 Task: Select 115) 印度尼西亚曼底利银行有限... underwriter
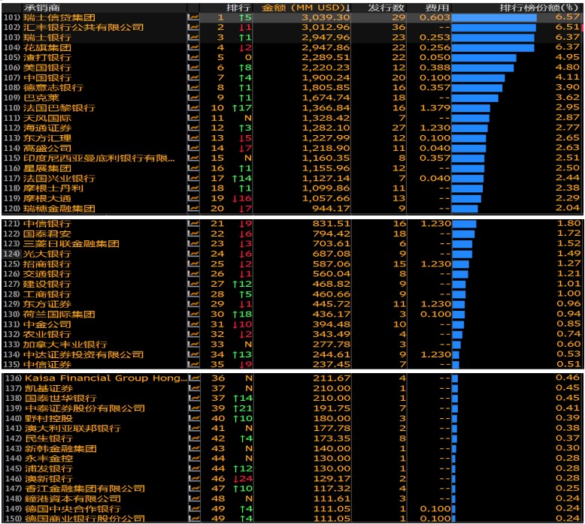99,158
